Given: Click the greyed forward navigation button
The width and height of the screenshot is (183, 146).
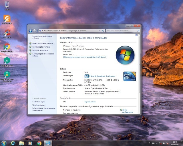Looking at the screenshot, I should tap(34, 31).
